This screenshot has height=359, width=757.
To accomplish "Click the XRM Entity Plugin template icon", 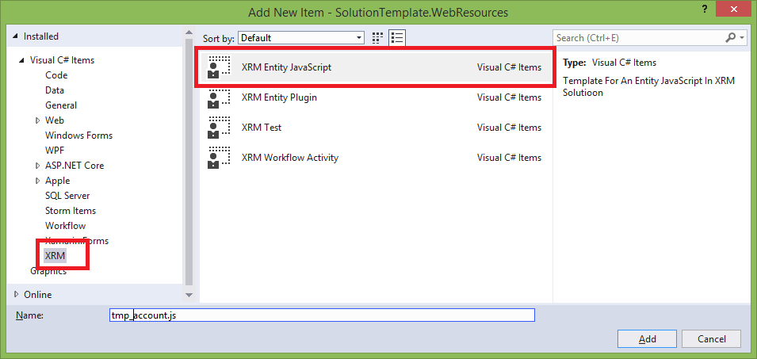I will tap(218, 97).
